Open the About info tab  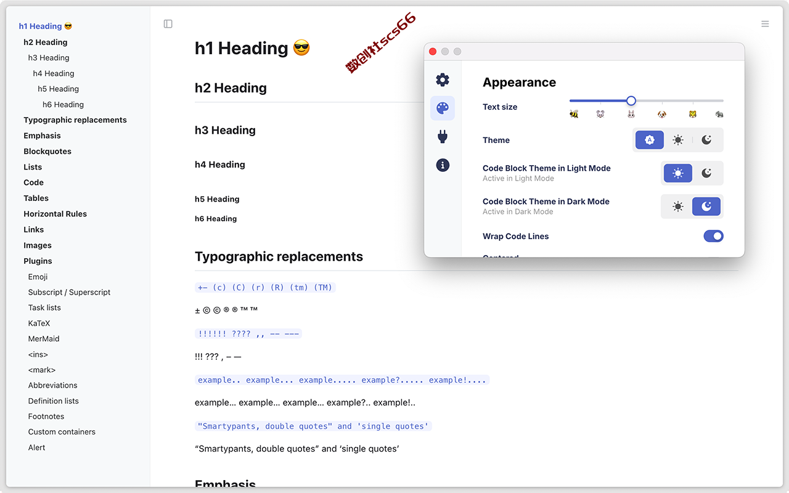[x=443, y=165]
